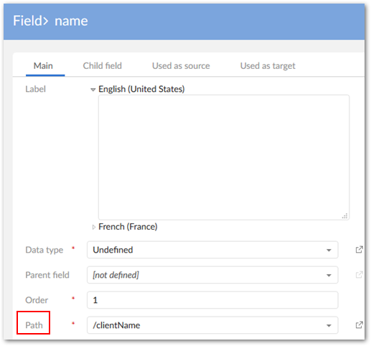371x346 pixels.
Task: Select the Undefined data type combo box
Action: [x=212, y=250]
